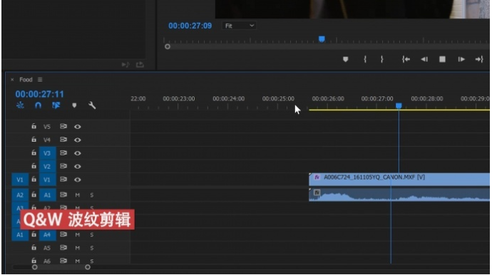Click Program monitor timecode 00:00:27:09
Screen dimensions: 492x275
(190, 26)
